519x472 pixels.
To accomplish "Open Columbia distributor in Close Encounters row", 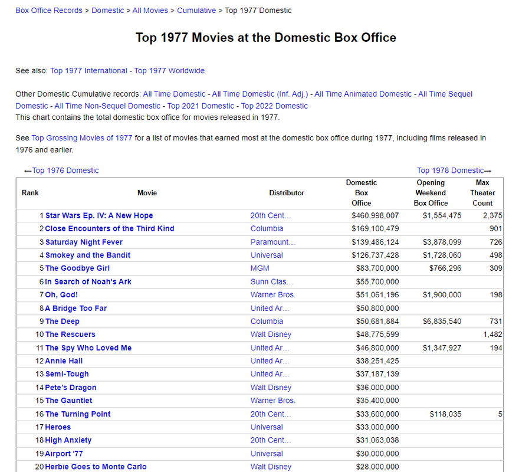I will (x=267, y=229).
